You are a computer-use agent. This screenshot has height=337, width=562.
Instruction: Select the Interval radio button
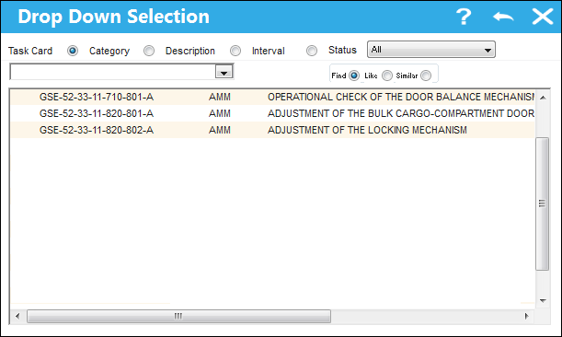coord(312,51)
